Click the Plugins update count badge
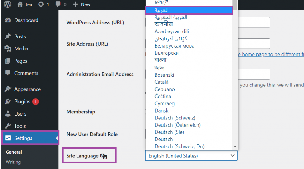The image size is (304, 169). click(x=36, y=102)
